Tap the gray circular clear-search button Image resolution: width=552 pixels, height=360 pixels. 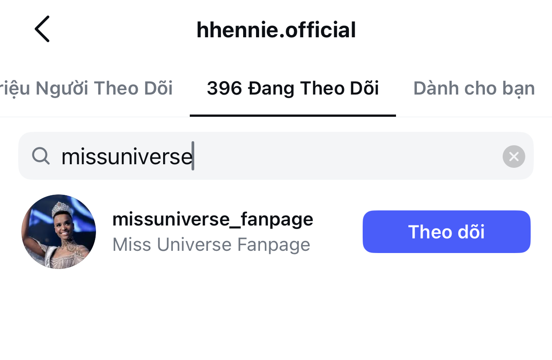click(514, 156)
